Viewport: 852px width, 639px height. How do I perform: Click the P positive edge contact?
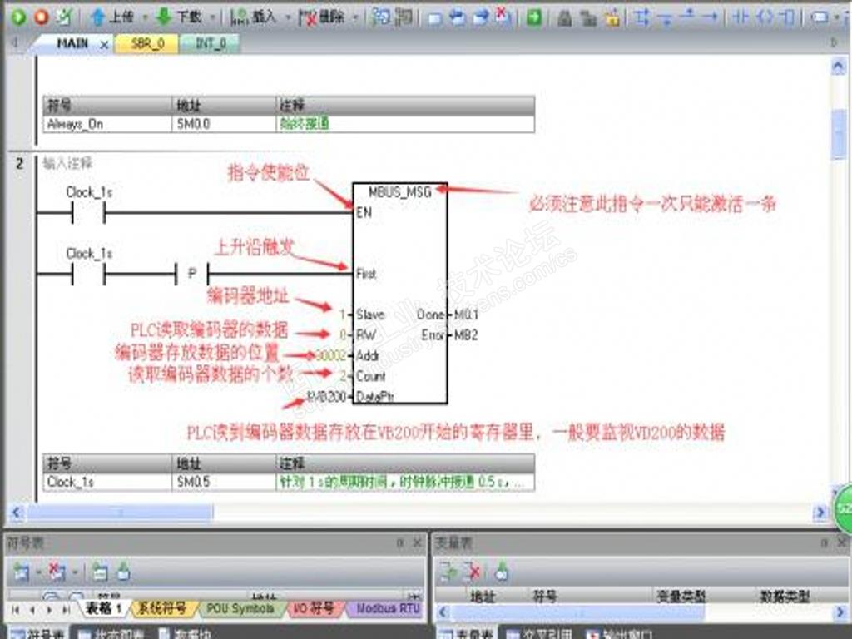tap(192, 273)
